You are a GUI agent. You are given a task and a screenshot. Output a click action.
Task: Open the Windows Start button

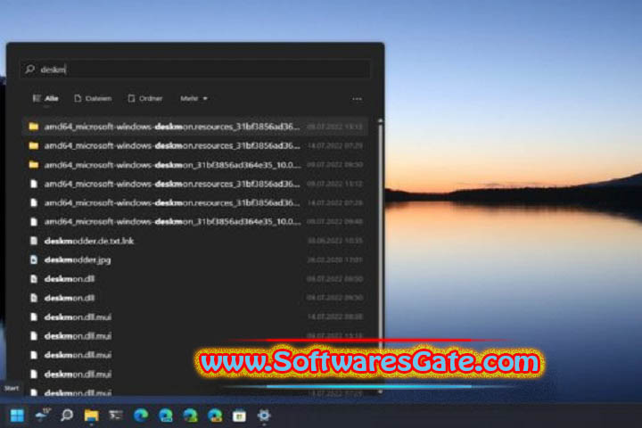(x=17, y=416)
